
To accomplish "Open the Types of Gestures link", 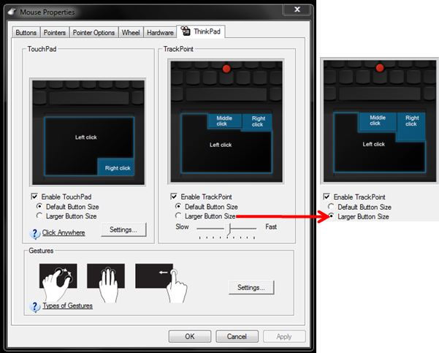I will [x=67, y=306].
